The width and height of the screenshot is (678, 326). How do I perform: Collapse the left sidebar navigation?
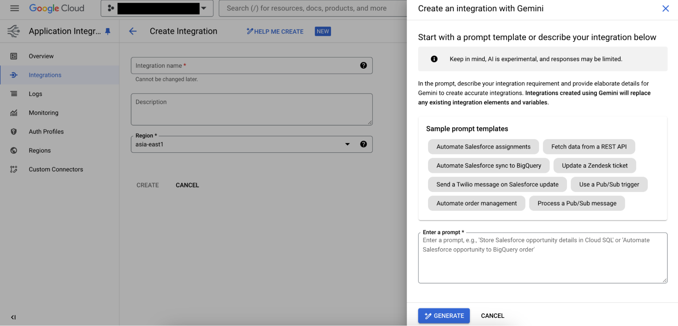click(x=13, y=317)
